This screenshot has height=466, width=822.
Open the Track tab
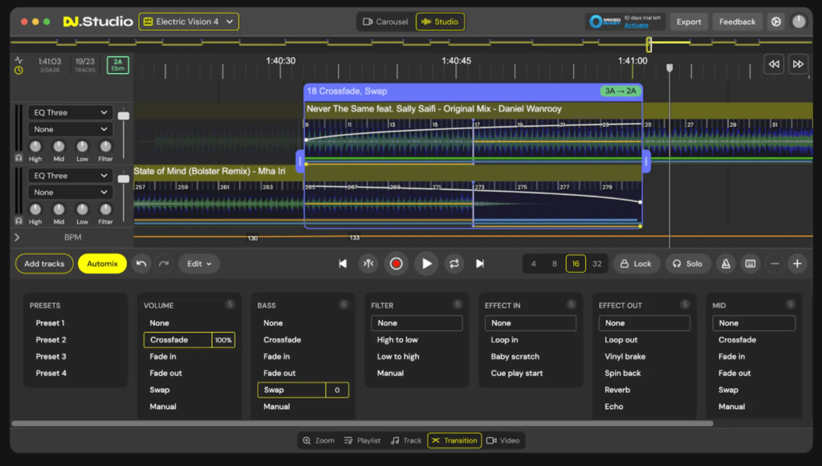coord(405,440)
